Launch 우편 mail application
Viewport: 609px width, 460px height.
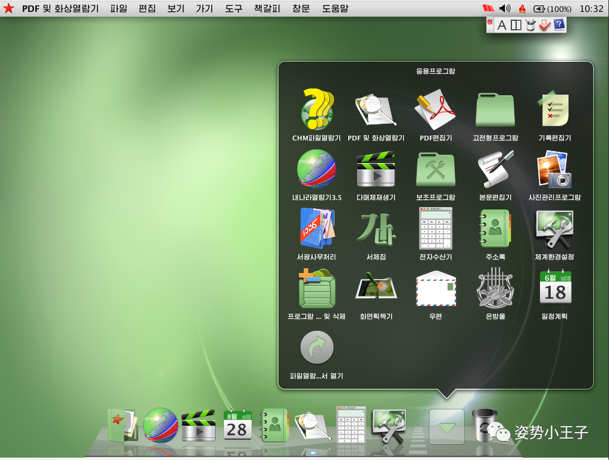435,289
